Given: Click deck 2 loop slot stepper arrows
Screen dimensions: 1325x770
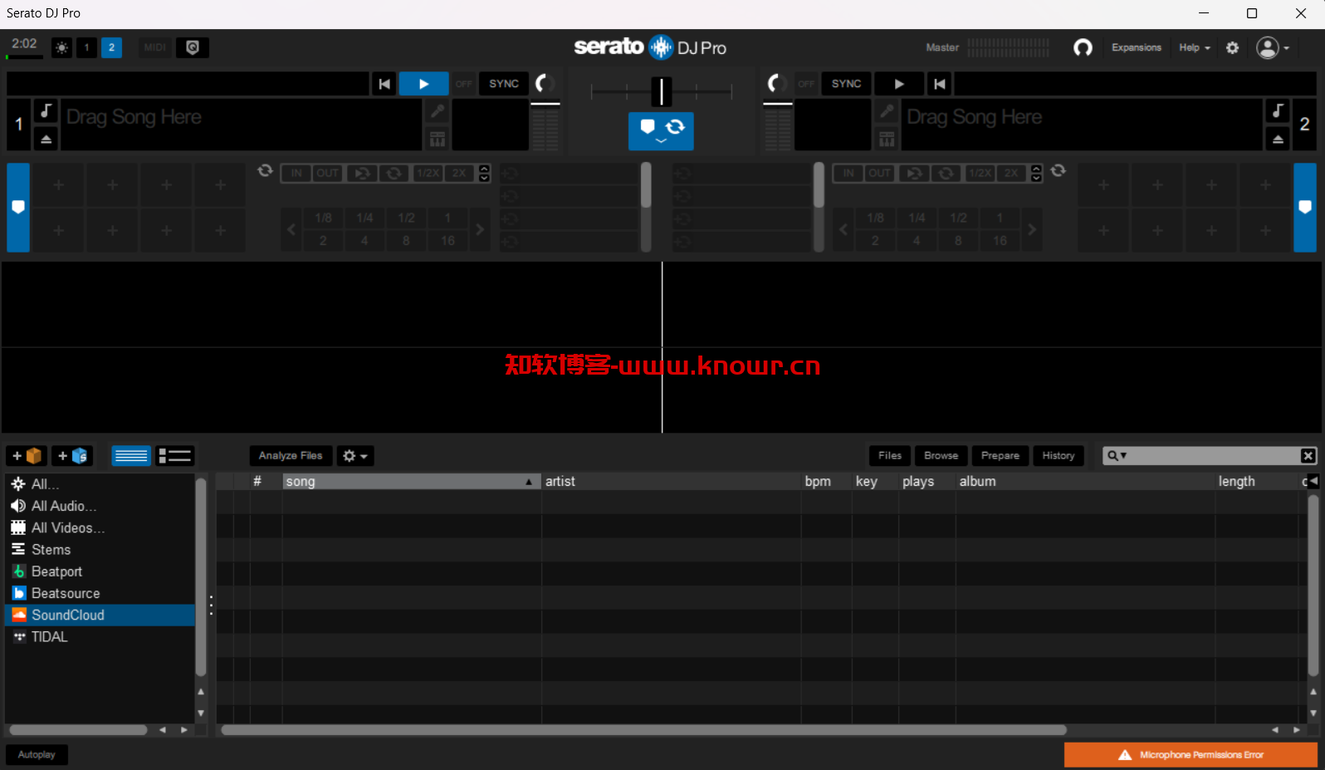Looking at the screenshot, I should [1036, 173].
